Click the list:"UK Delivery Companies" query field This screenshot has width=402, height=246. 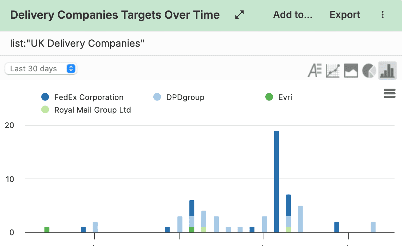(x=201, y=43)
